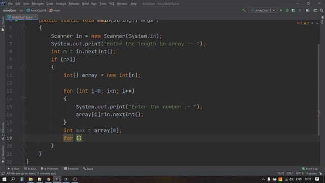Run with coverage icon in toolbar
The image size is (325, 183).
[x=294, y=10]
